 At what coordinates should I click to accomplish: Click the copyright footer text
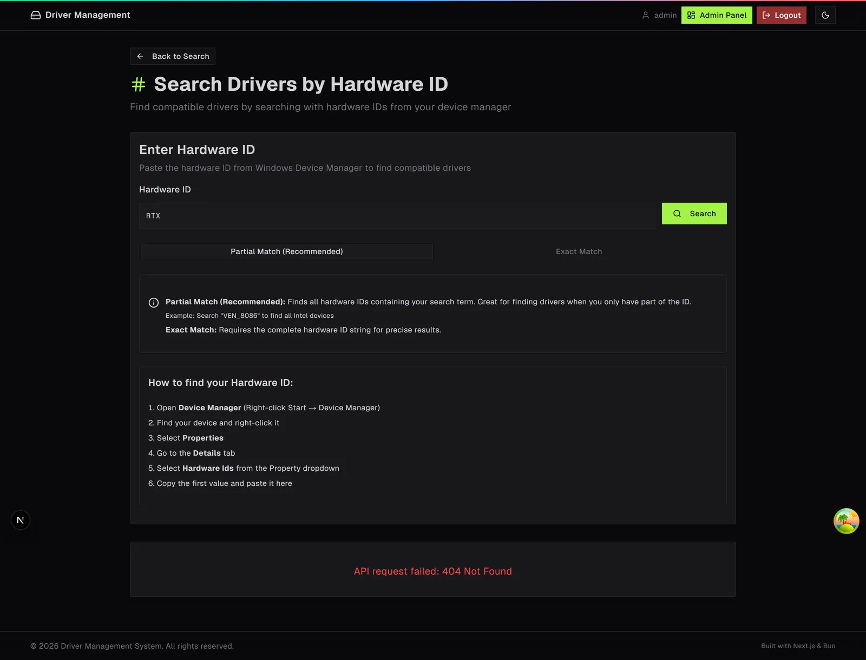[x=132, y=646]
